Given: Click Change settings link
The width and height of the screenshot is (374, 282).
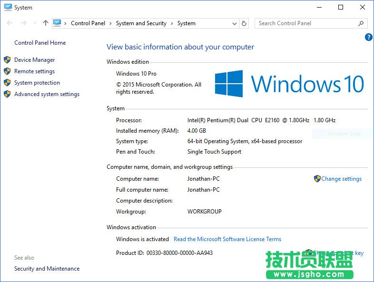Looking at the screenshot, I should [x=341, y=179].
